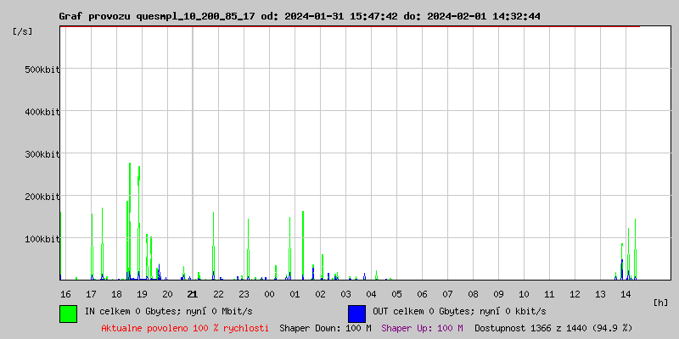Select the graph title text at top
The image size is (679, 339).
(299, 16)
